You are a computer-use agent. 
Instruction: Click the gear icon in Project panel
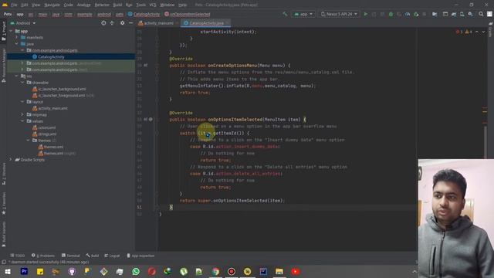point(122,23)
